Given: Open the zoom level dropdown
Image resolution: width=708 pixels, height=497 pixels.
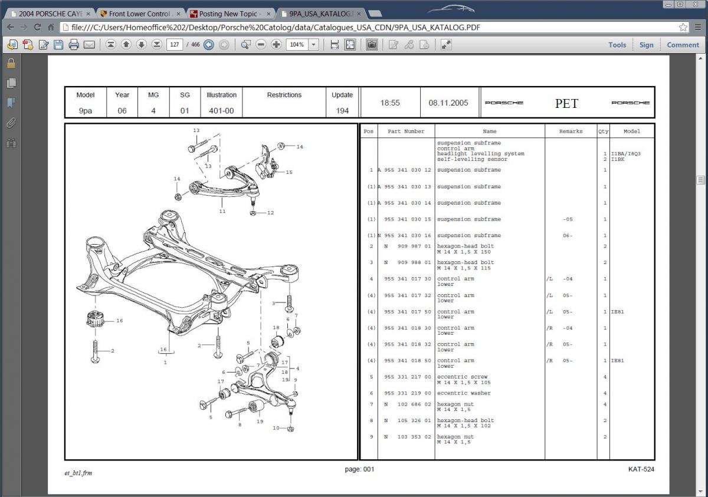Looking at the screenshot, I should click(313, 45).
